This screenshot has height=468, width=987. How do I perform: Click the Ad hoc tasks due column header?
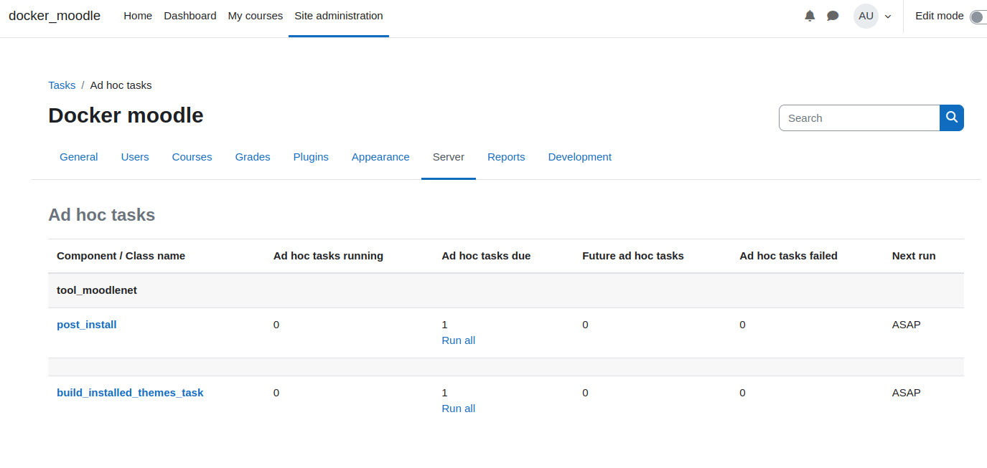click(x=486, y=256)
